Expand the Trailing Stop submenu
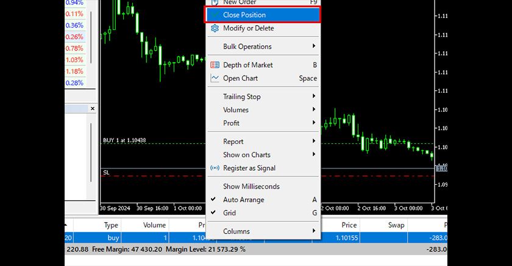The image size is (512, 266). 315,96
